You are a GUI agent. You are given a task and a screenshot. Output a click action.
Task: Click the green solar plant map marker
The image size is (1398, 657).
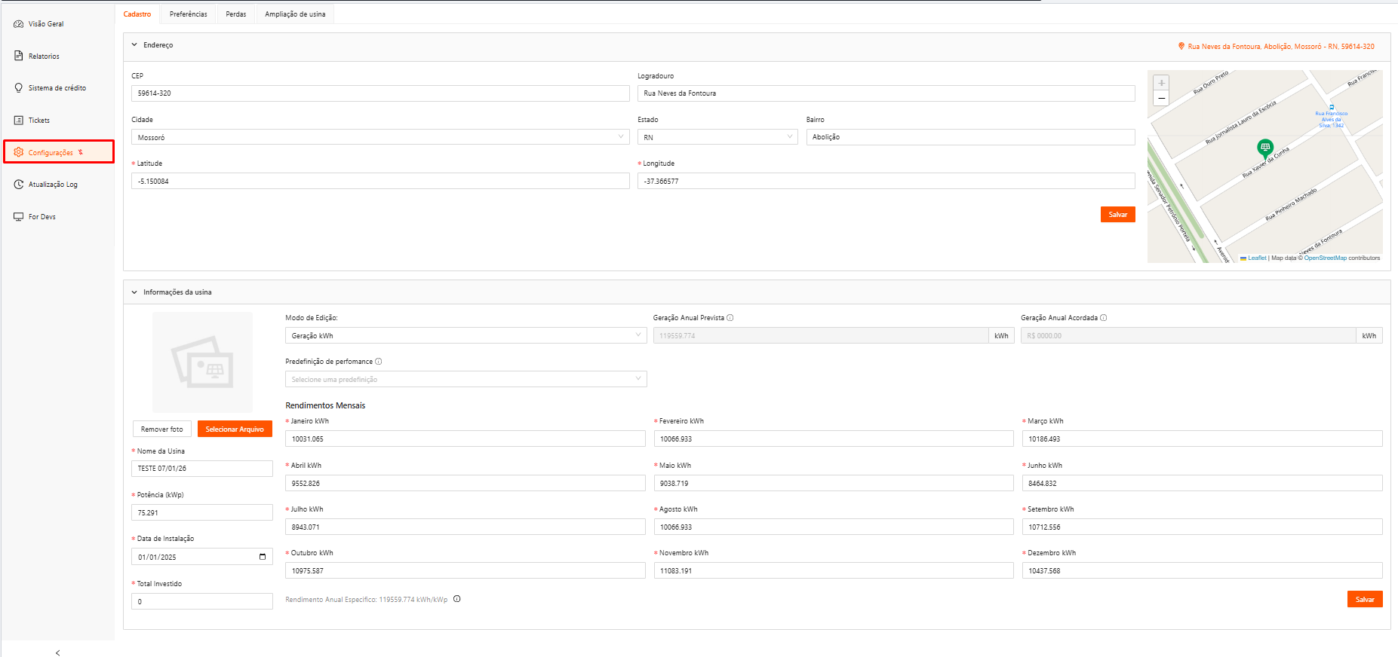pos(1265,148)
